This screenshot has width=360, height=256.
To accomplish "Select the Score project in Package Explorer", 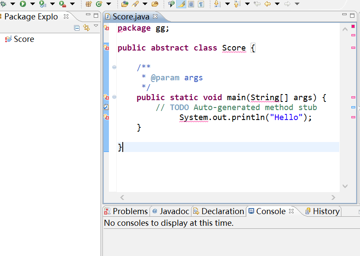I will [x=24, y=39].
